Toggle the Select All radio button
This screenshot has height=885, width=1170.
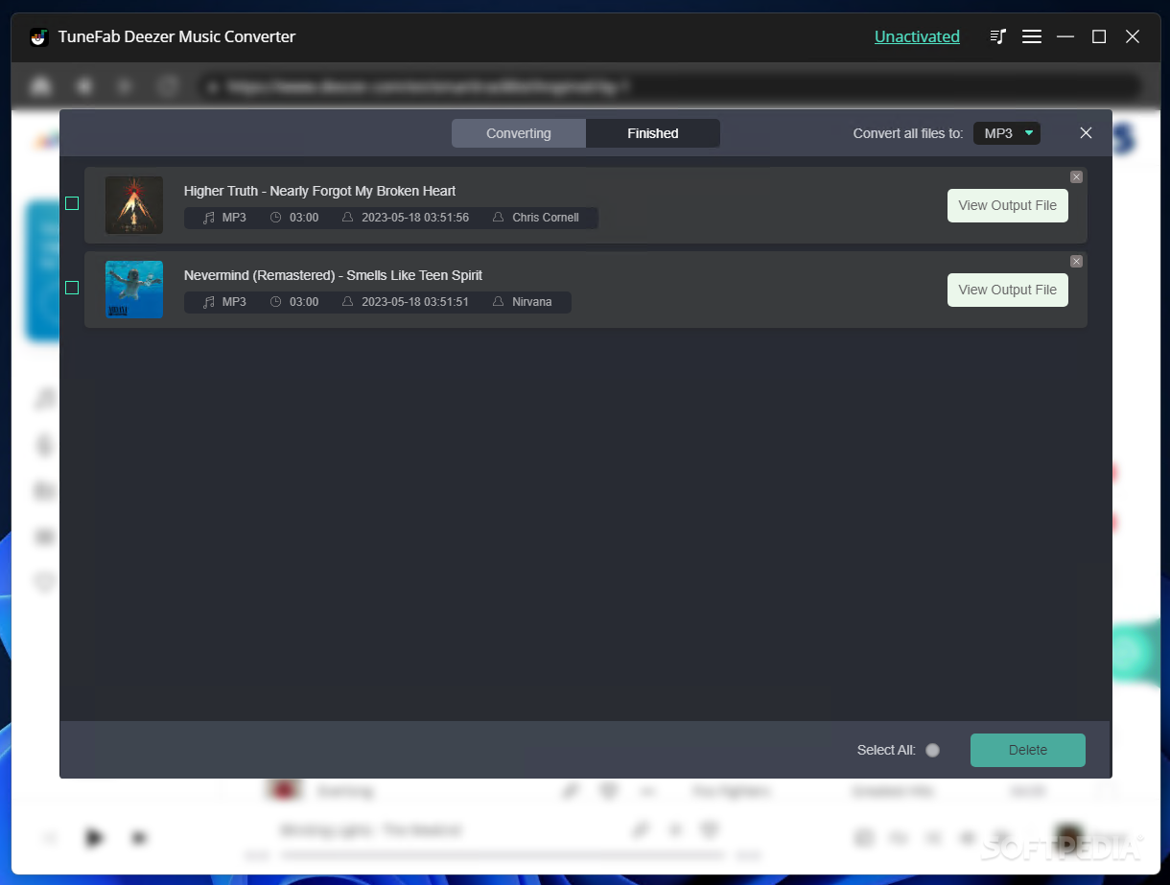pos(932,750)
